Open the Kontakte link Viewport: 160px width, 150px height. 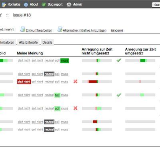coord(14,4)
